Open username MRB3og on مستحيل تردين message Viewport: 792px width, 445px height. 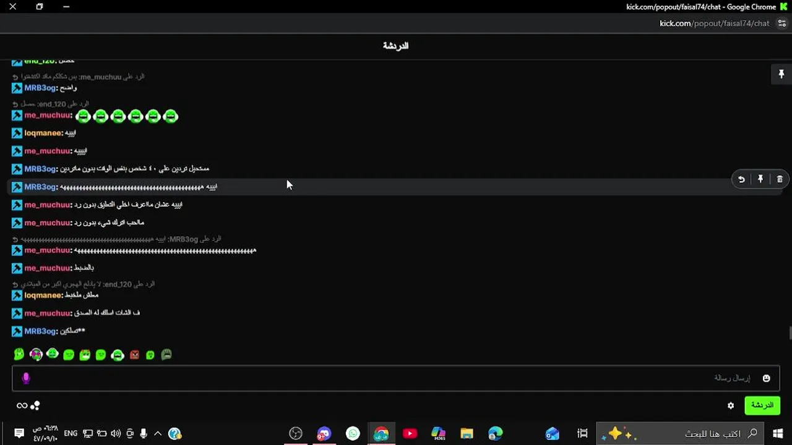41,169
